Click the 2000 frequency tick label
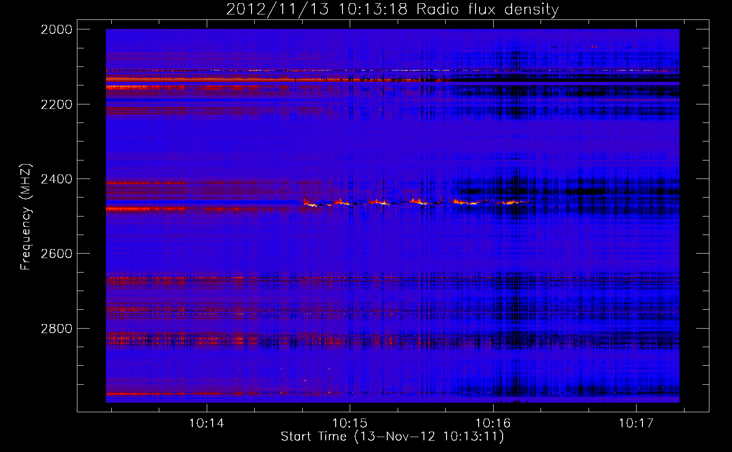Screen dimensions: 732x452 pyautogui.click(x=57, y=29)
